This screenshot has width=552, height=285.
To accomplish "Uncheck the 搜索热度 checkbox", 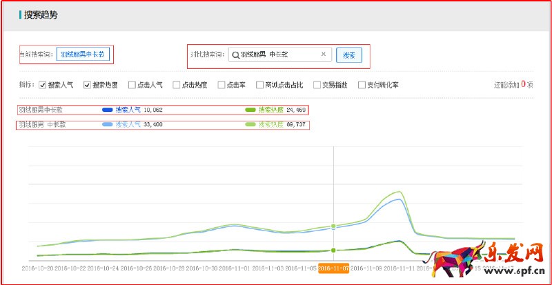I will (88, 86).
